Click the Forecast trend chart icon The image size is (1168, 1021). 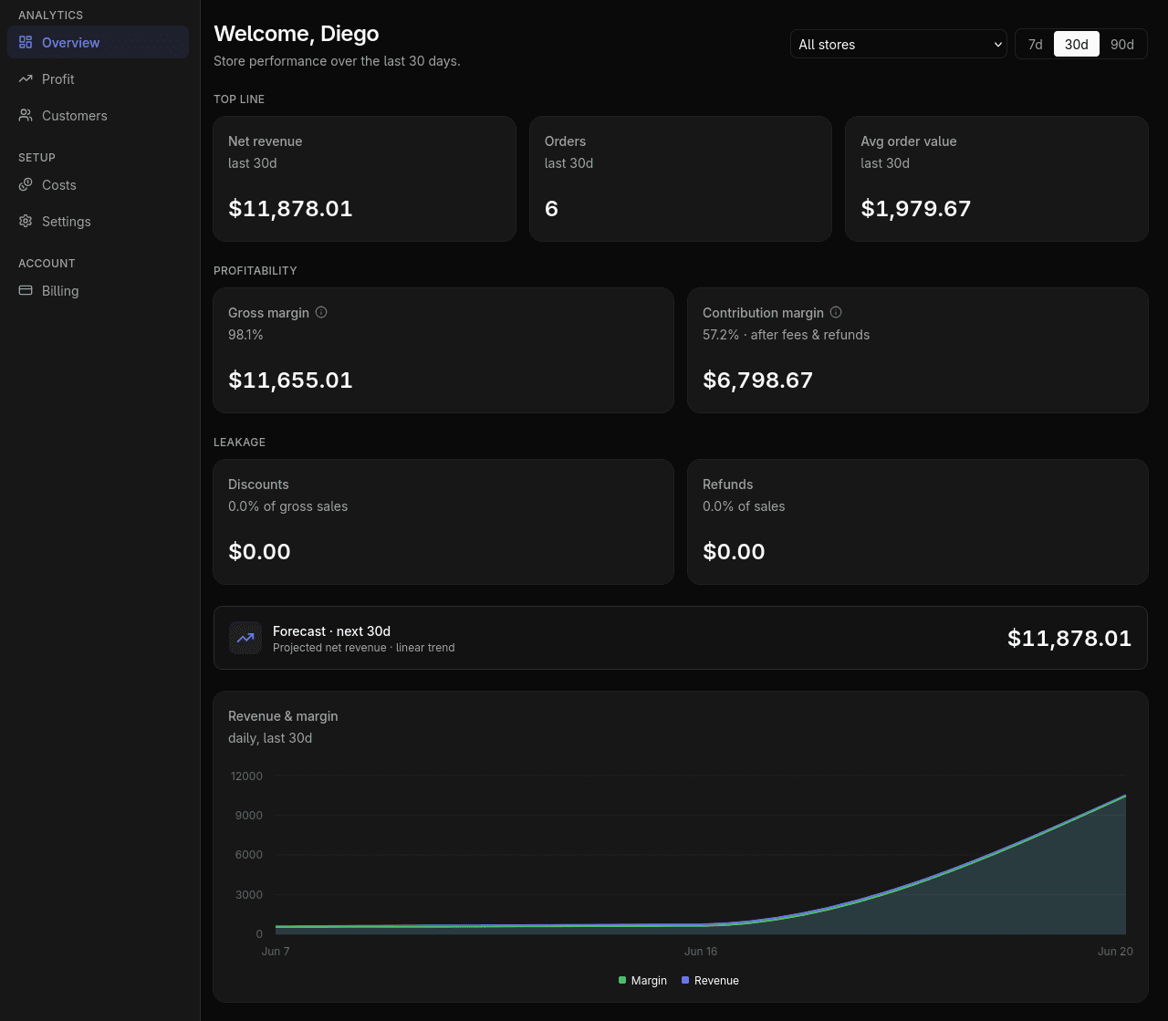[245, 638]
